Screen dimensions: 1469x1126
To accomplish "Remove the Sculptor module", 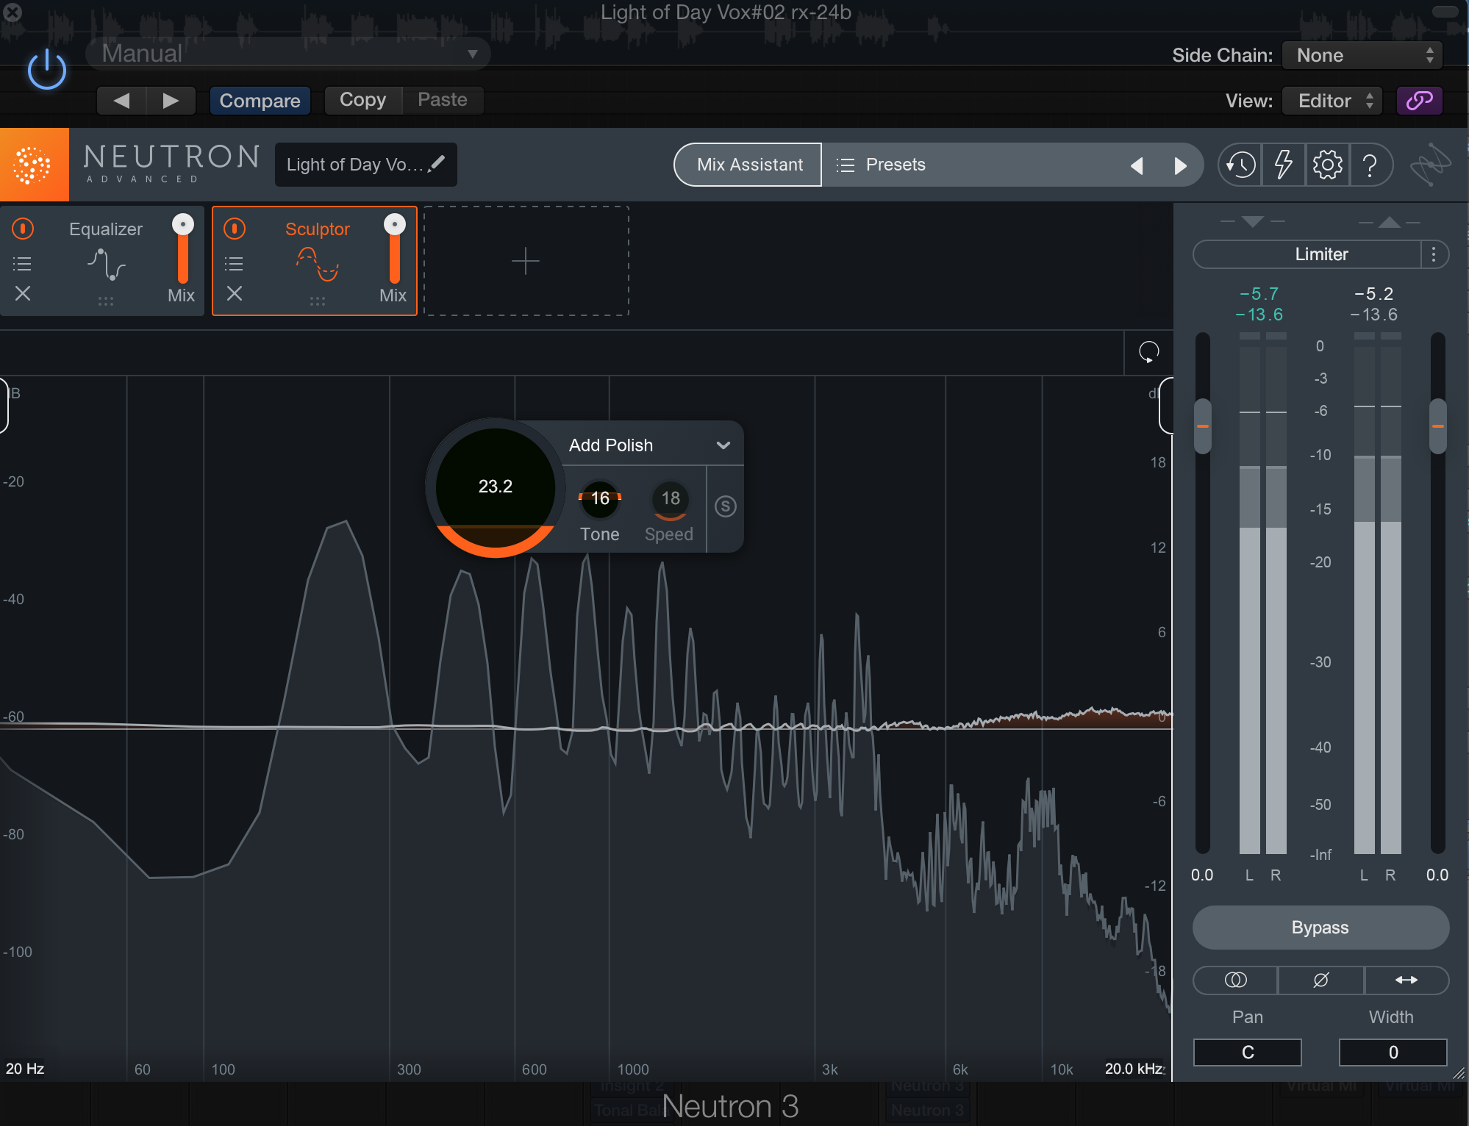I will (235, 293).
